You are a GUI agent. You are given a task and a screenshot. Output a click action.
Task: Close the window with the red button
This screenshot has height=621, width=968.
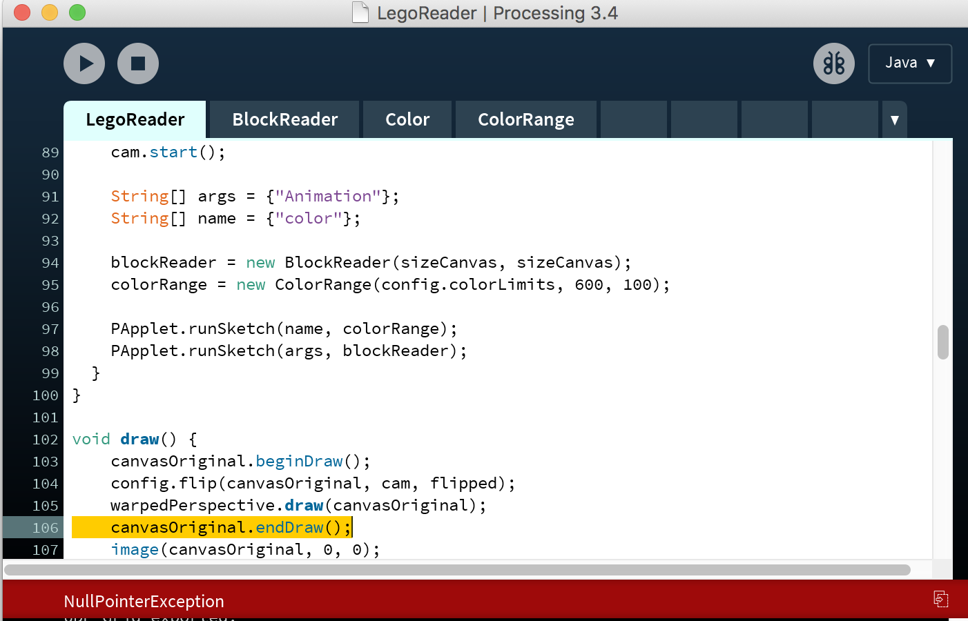point(22,12)
